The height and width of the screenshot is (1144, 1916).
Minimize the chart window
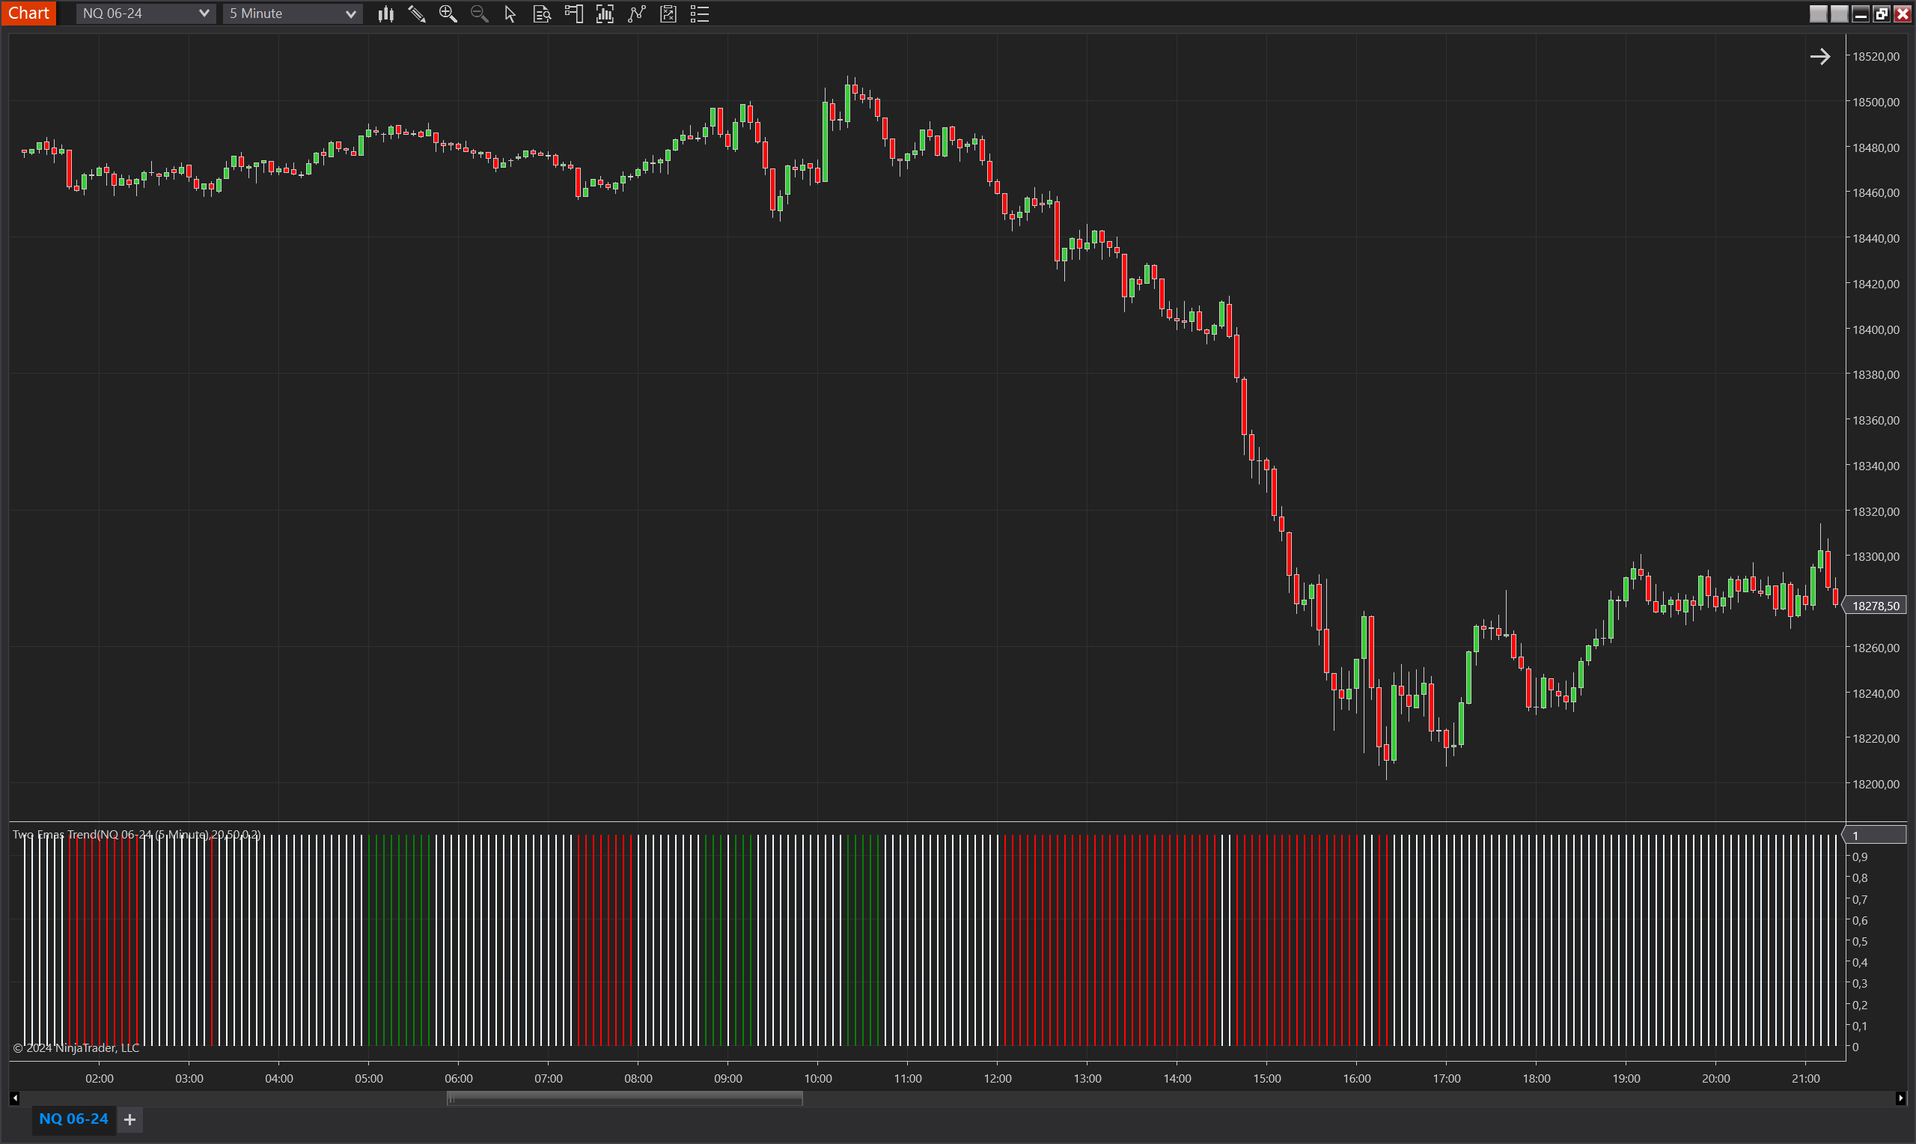1861,14
